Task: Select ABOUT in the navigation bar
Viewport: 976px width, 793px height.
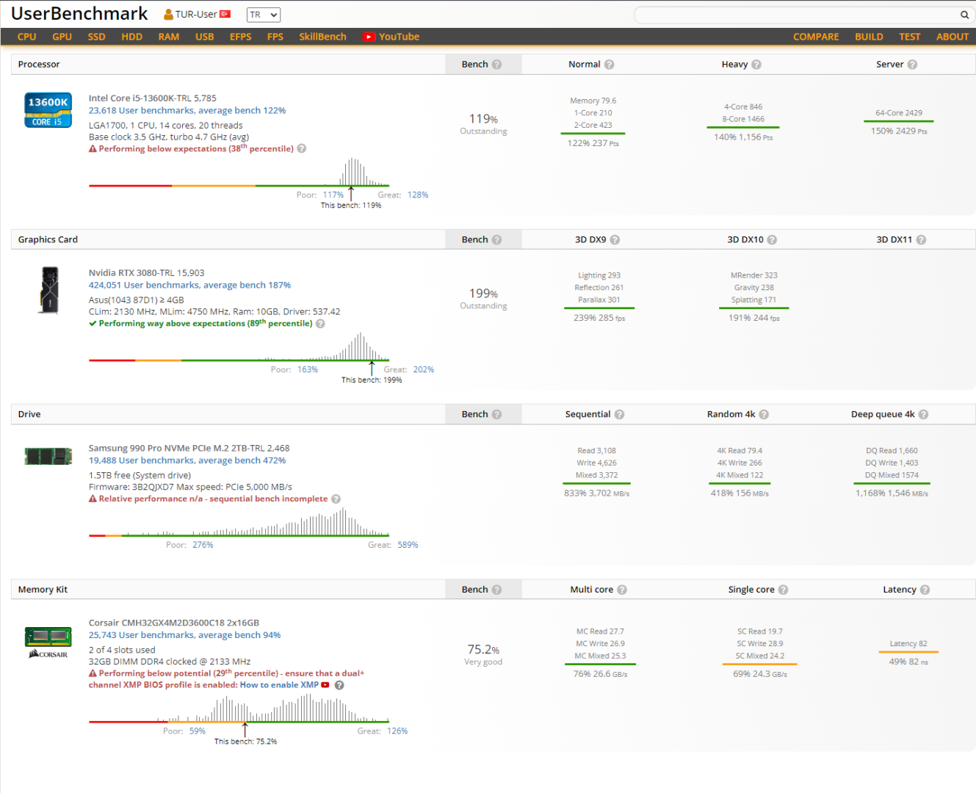Action: pyautogui.click(x=952, y=37)
